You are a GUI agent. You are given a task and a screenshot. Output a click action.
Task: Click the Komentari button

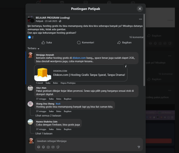tap(86, 42)
